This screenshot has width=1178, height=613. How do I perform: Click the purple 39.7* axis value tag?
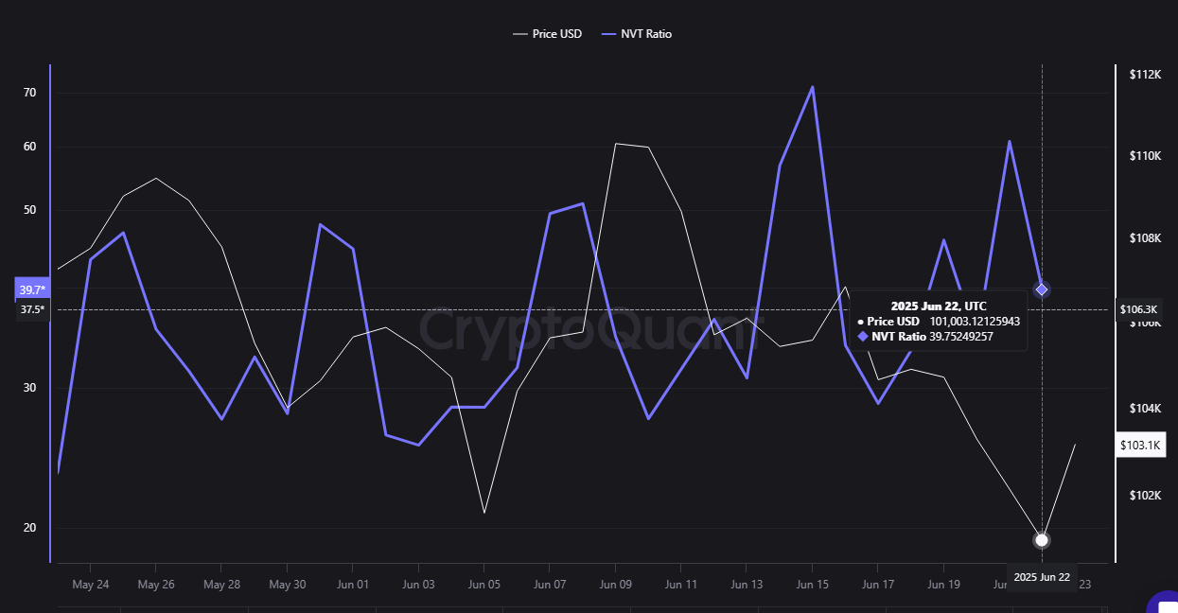[x=32, y=289]
